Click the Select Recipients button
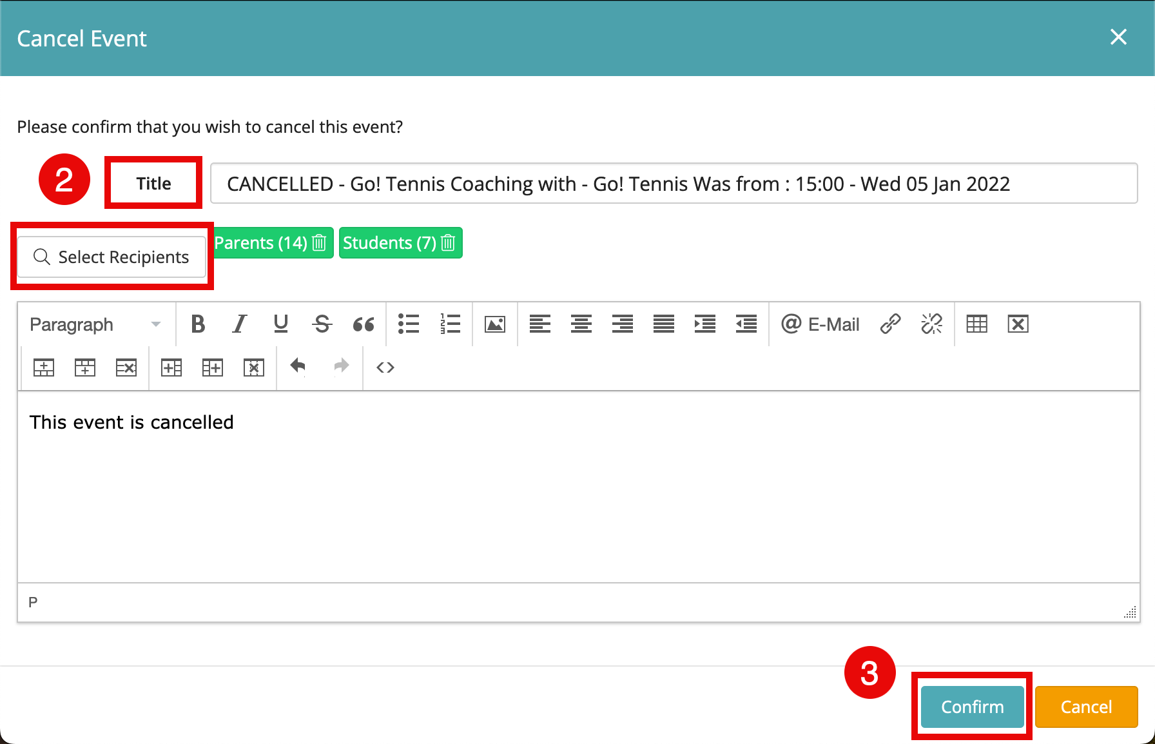The width and height of the screenshot is (1155, 744). click(112, 257)
